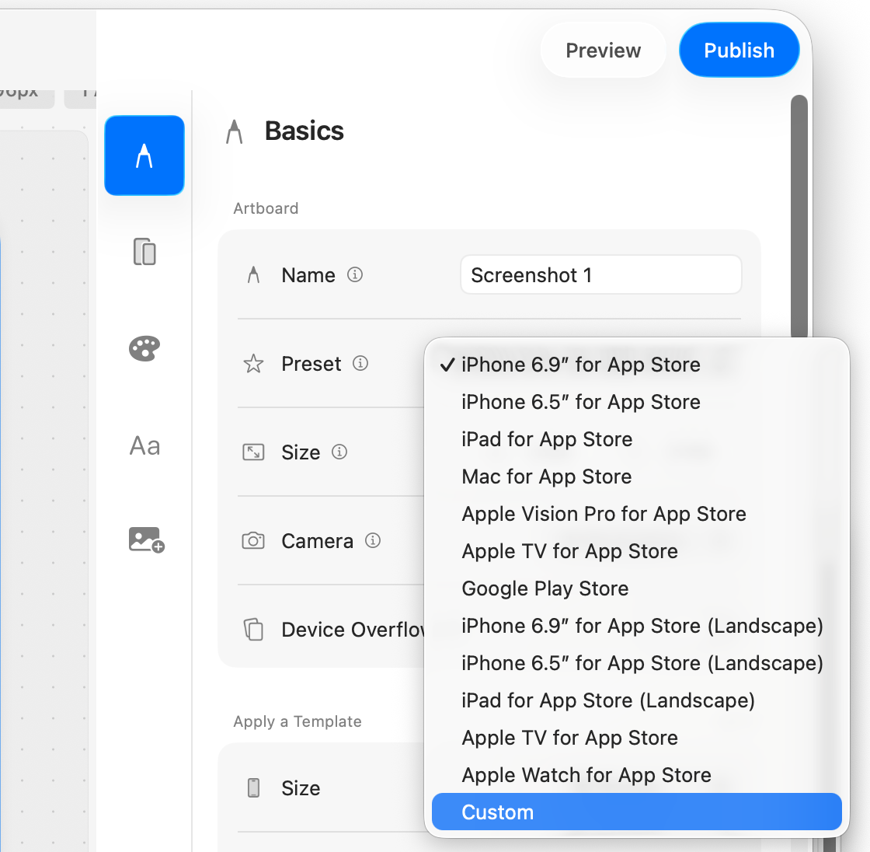Click the phone icon in template Size row
The height and width of the screenshot is (852, 870).
click(x=253, y=787)
